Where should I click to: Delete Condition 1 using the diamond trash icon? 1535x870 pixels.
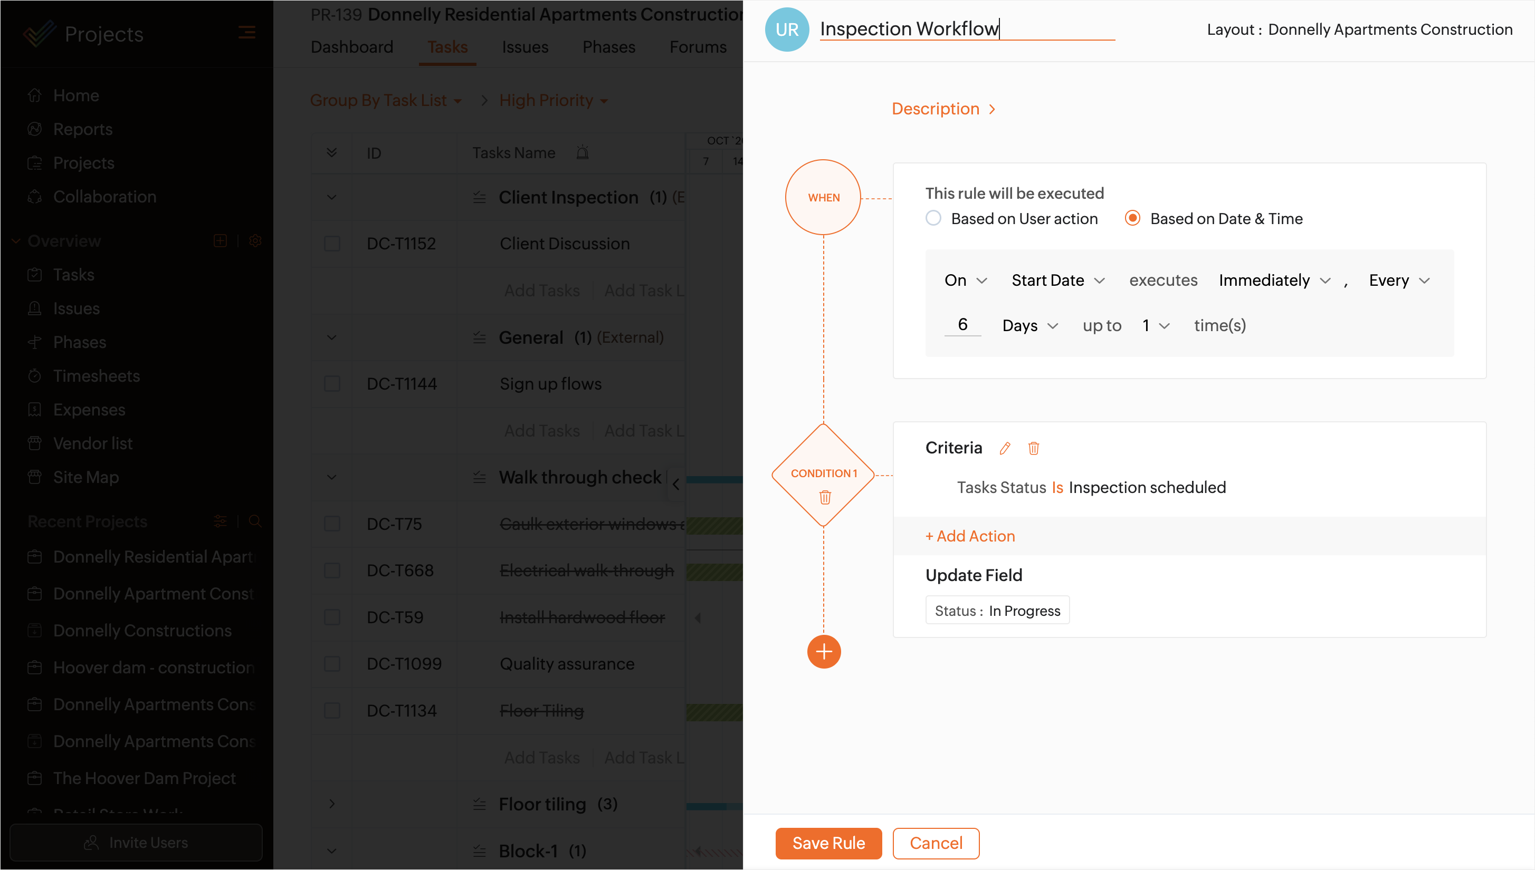click(x=825, y=497)
